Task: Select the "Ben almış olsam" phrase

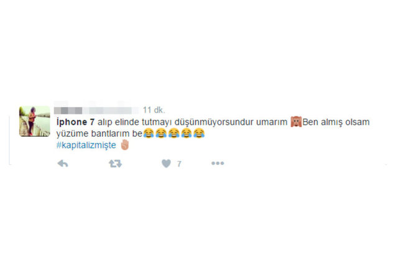Action: tap(336, 122)
